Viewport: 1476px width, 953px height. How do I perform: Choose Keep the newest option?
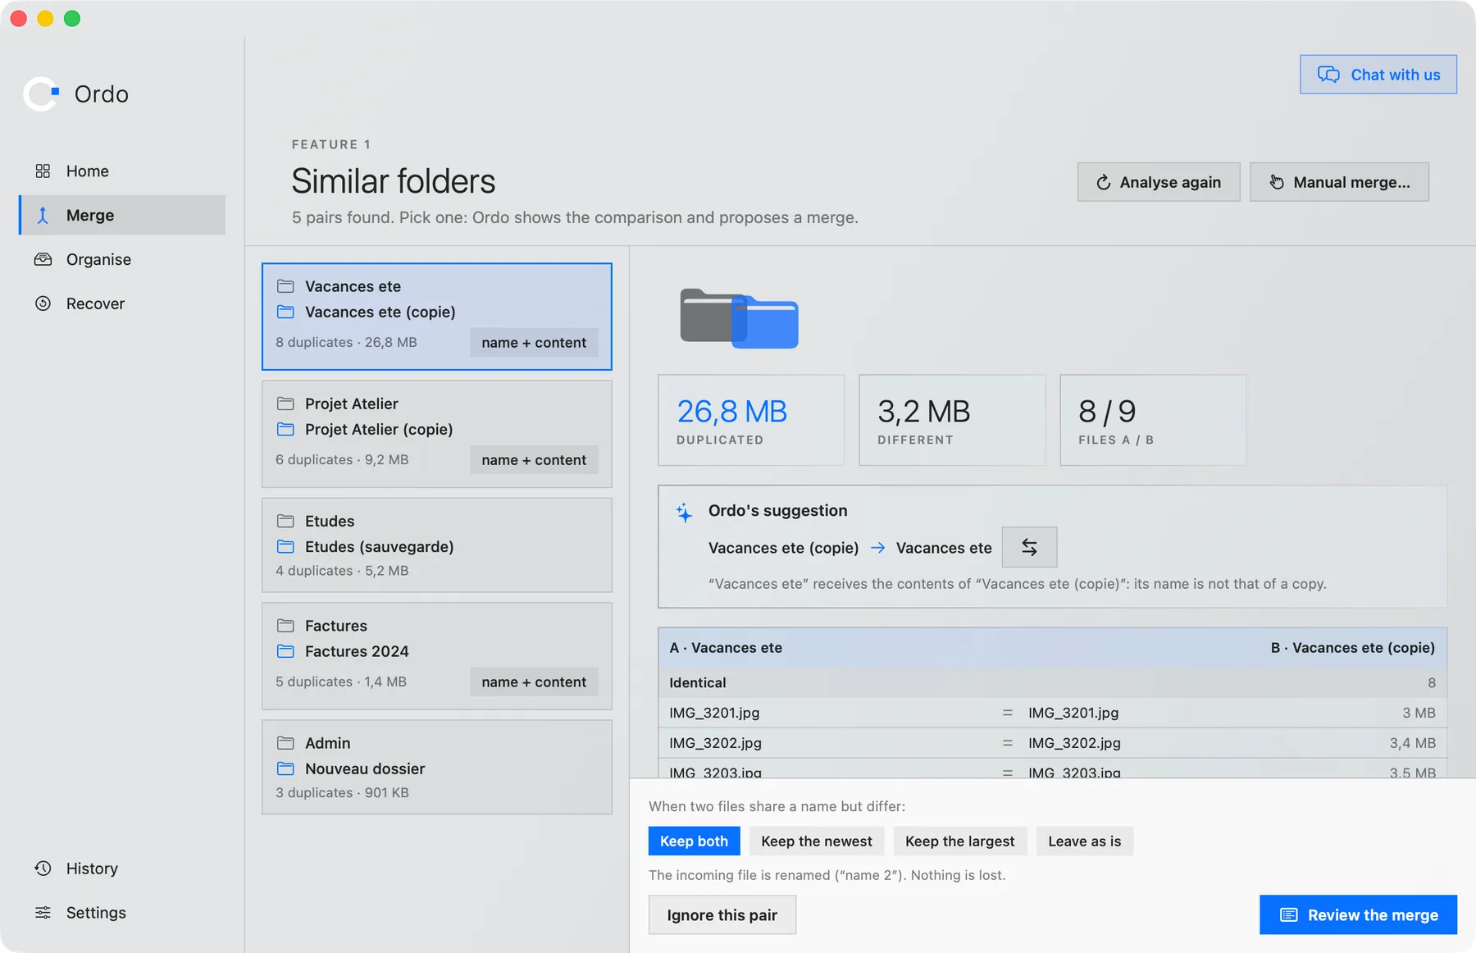coord(817,841)
